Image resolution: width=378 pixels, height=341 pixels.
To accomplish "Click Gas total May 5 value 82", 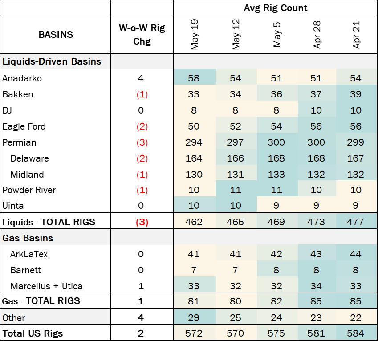I will pos(276,301).
